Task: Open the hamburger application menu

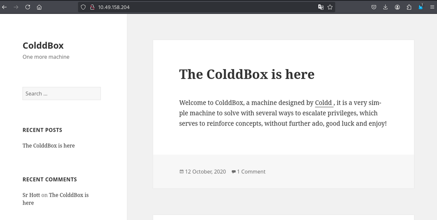Action: 432,7
